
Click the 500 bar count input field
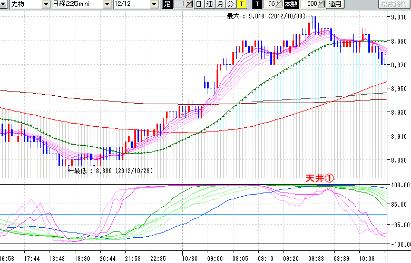[x=311, y=4]
